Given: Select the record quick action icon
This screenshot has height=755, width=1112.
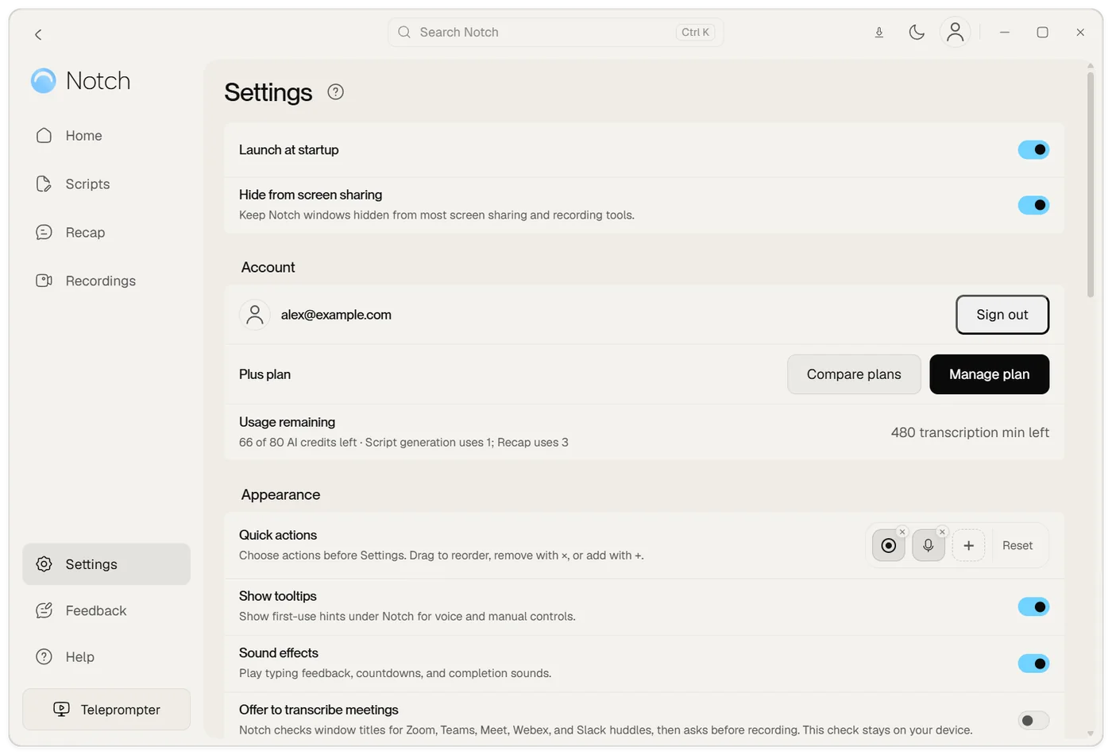Looking at the screenshot, I should [889, 545].
